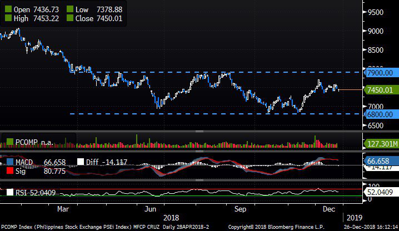
Task: Click the green Open legend swatch
Action: click(8, 9)
